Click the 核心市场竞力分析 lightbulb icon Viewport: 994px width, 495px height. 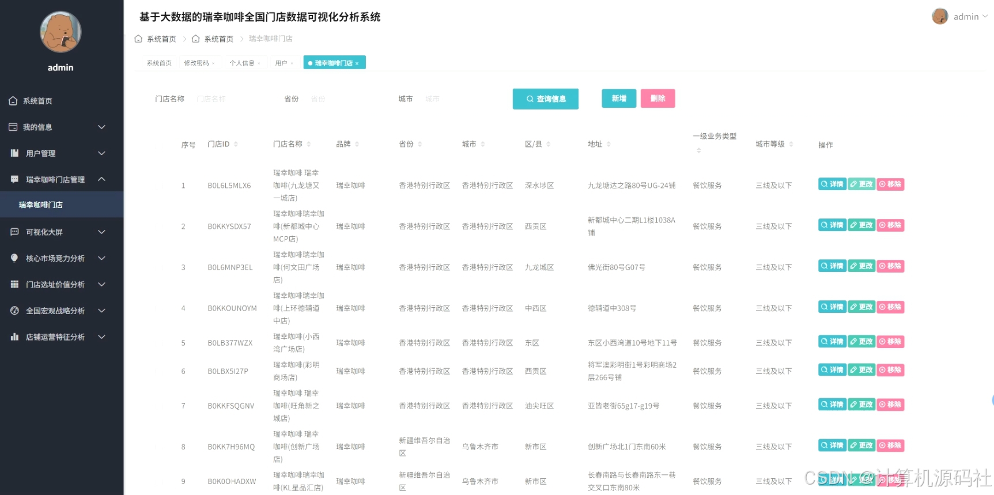pyautogui.click(x=14, y=258)
